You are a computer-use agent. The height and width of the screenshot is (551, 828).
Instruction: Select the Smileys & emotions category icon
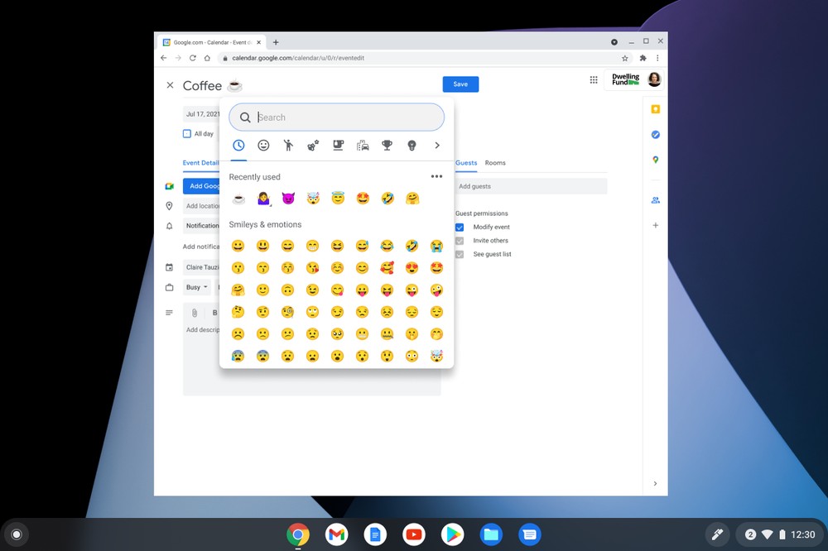coord(263,146)
